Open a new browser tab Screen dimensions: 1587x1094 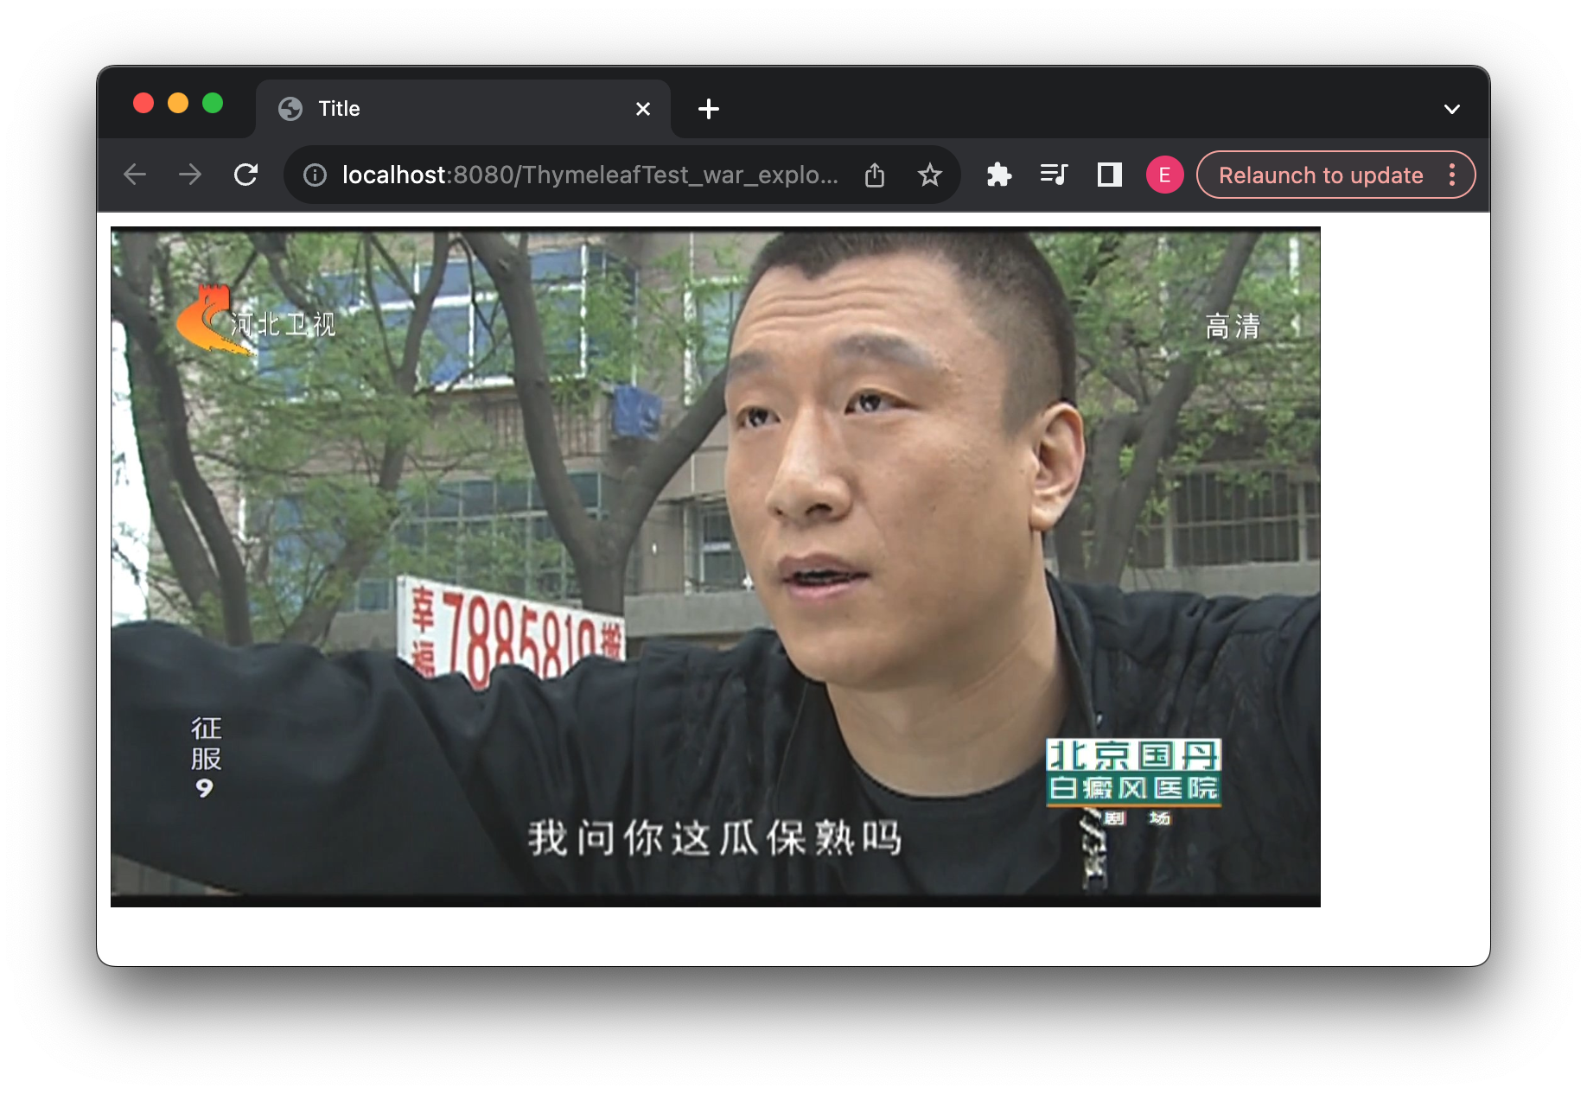click(709, 109)
